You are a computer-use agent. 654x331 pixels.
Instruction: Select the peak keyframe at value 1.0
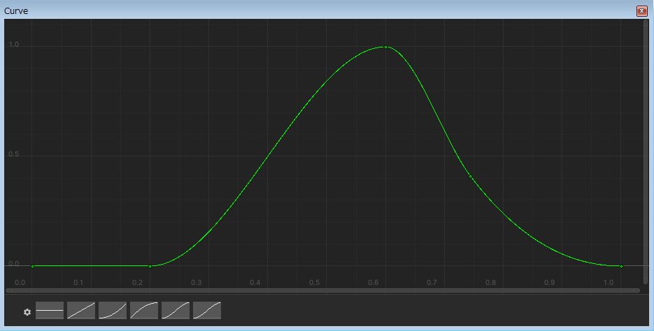[x=385, y=47]
